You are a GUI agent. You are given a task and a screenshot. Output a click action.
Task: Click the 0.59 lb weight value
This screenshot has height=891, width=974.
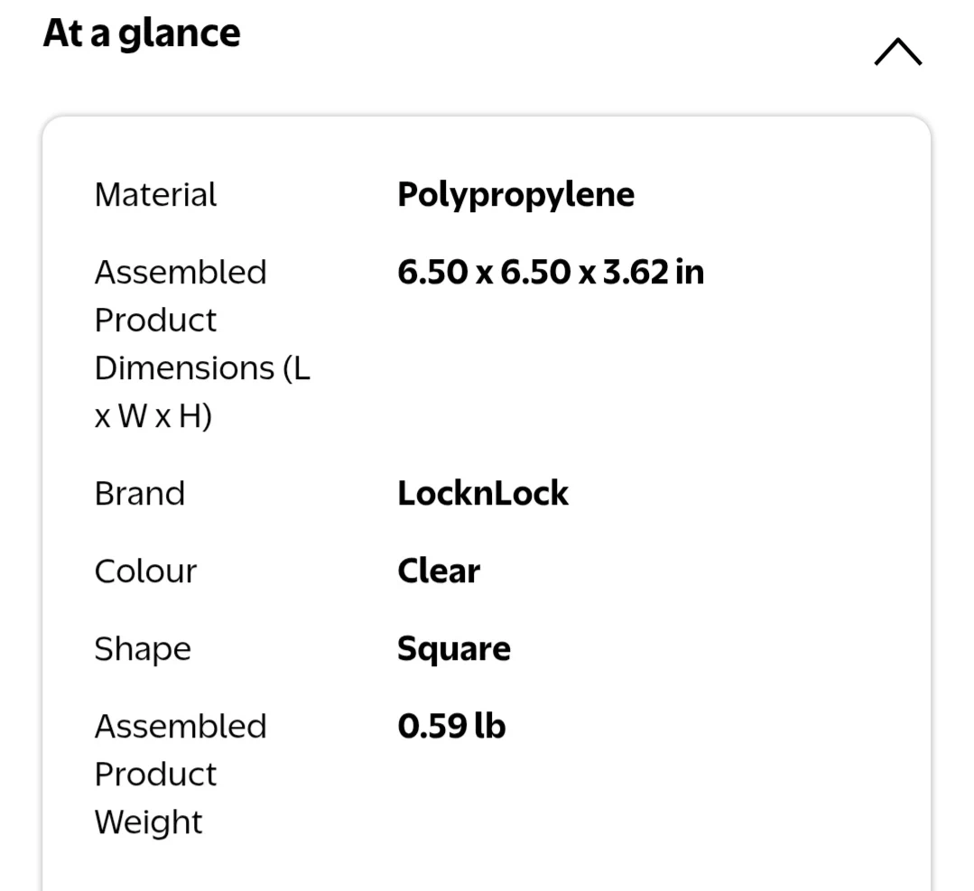click(x=451, y=727)
